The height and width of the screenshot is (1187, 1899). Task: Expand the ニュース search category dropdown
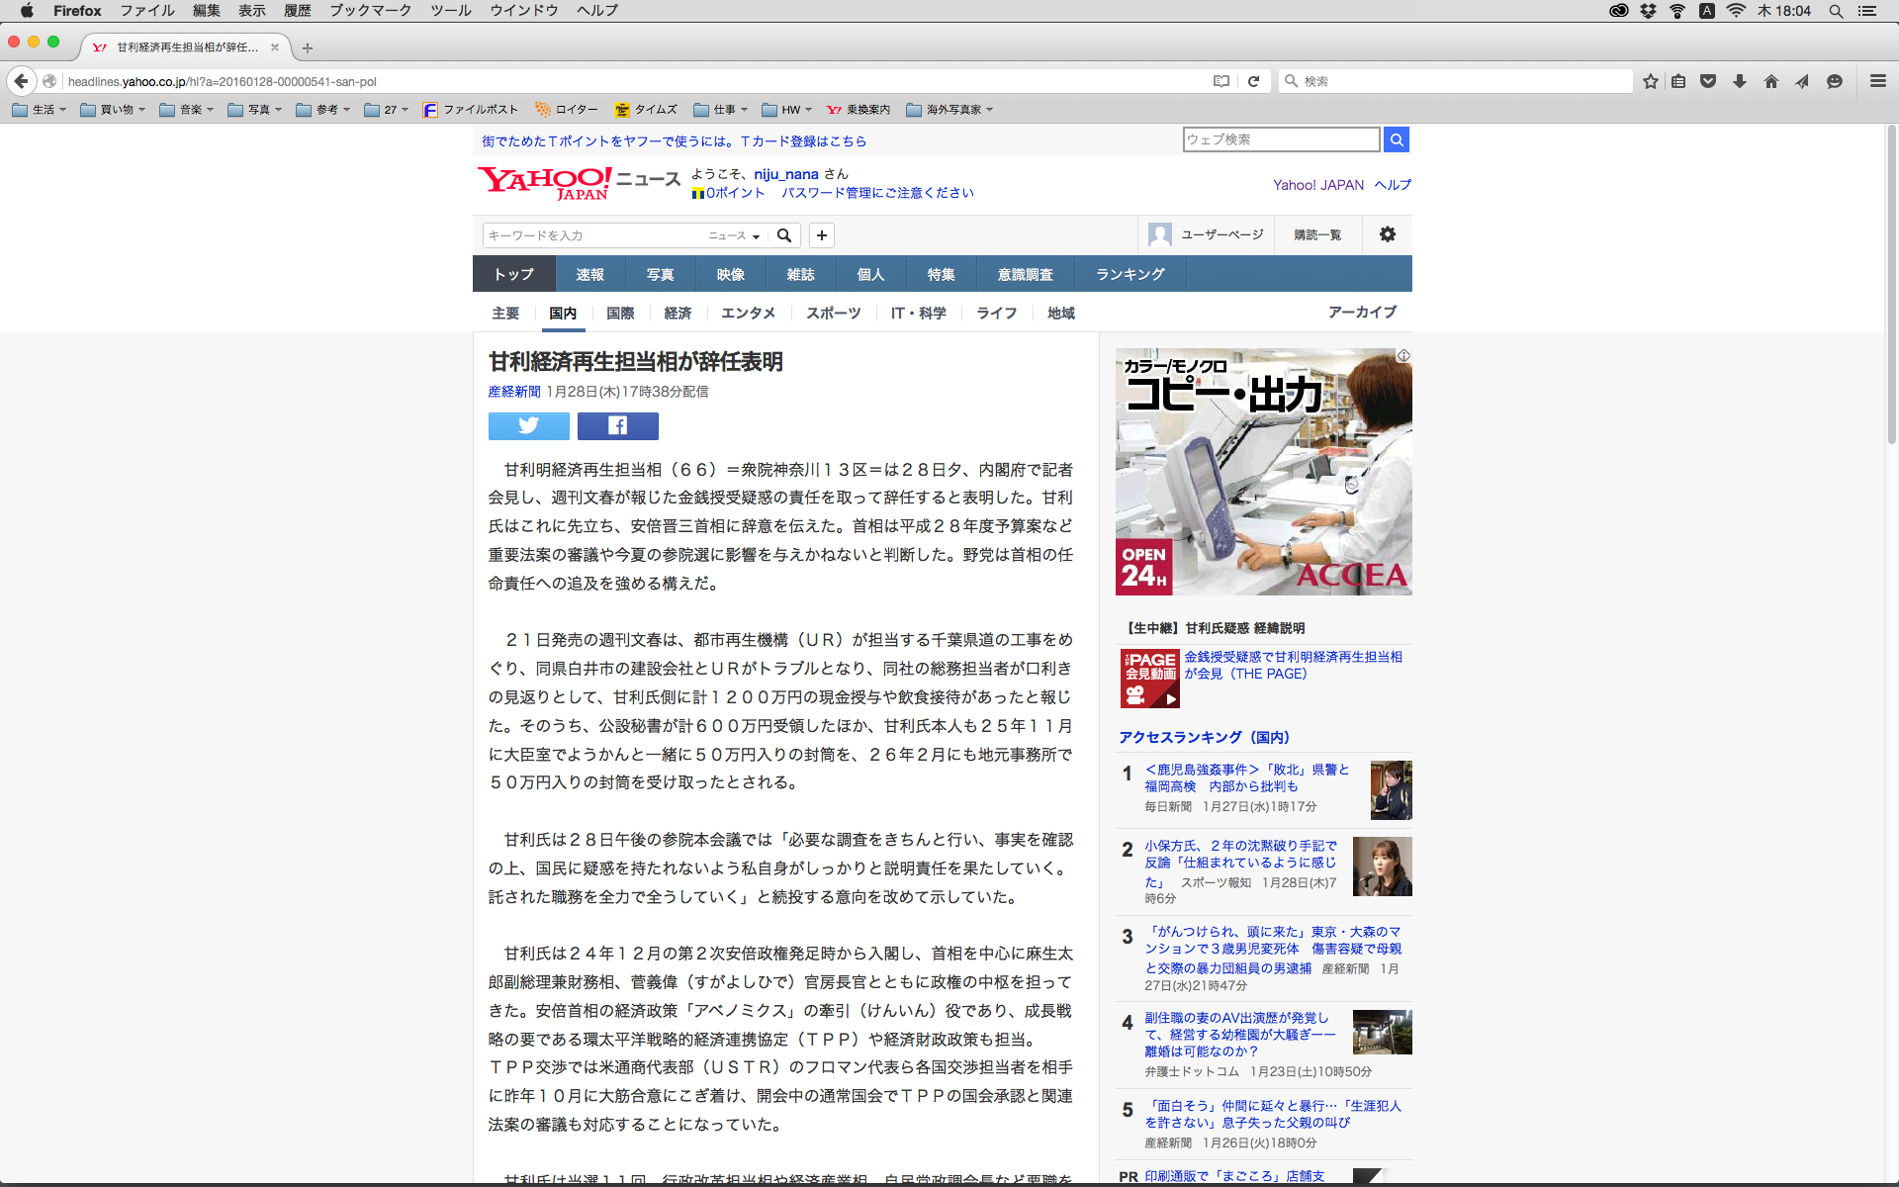point(734,235)
